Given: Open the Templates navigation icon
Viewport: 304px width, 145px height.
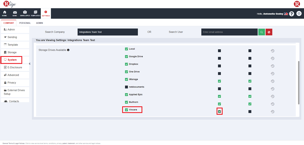Looking at the screenshot, I should pos(35,13).
